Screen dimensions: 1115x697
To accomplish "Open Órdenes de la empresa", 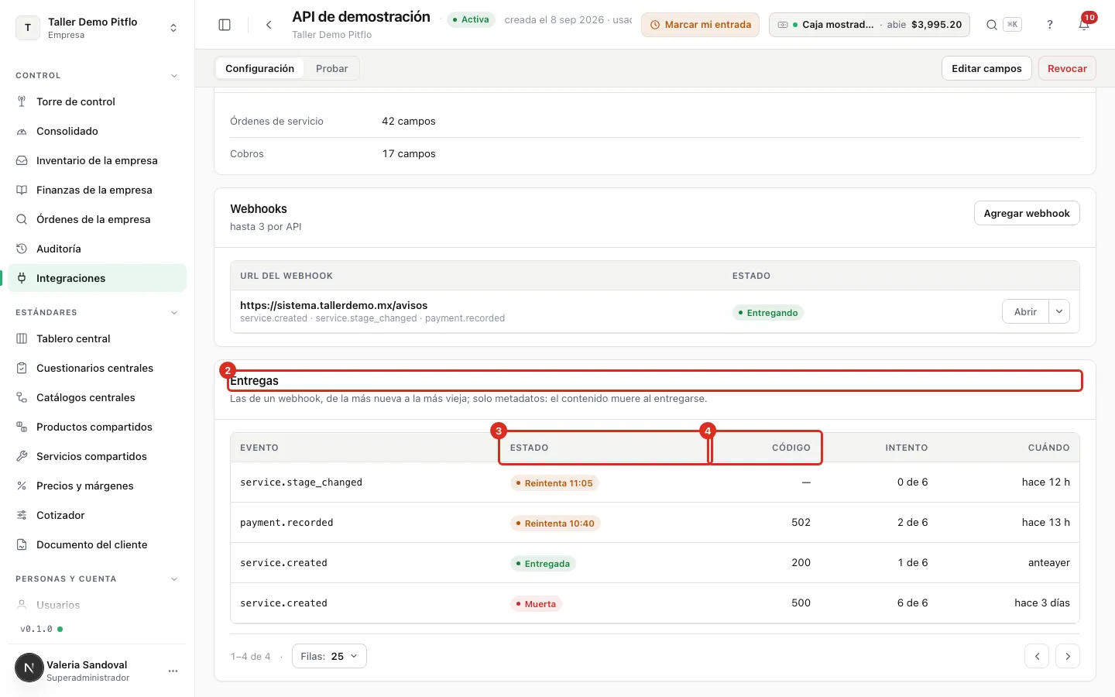I will click(x=97, y=219).
